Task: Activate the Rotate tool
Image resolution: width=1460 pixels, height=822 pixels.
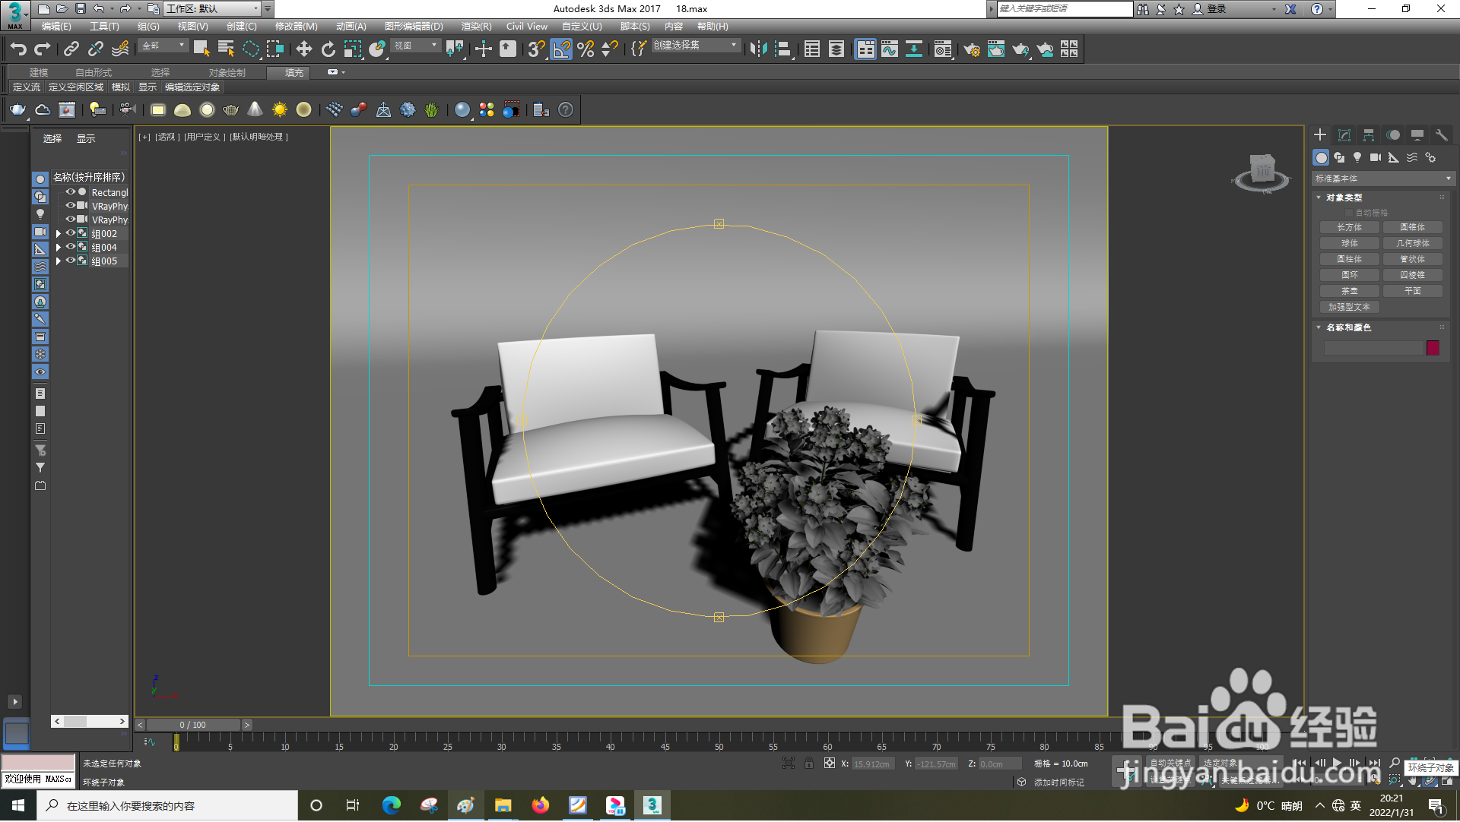Action: (x=328, y=49)
